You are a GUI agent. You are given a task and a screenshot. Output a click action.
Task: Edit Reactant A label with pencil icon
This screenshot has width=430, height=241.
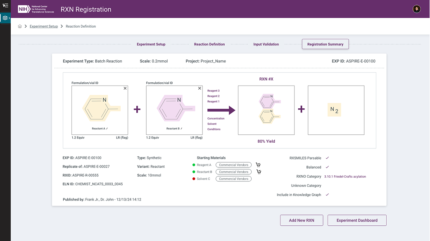[x=107, y=129]
